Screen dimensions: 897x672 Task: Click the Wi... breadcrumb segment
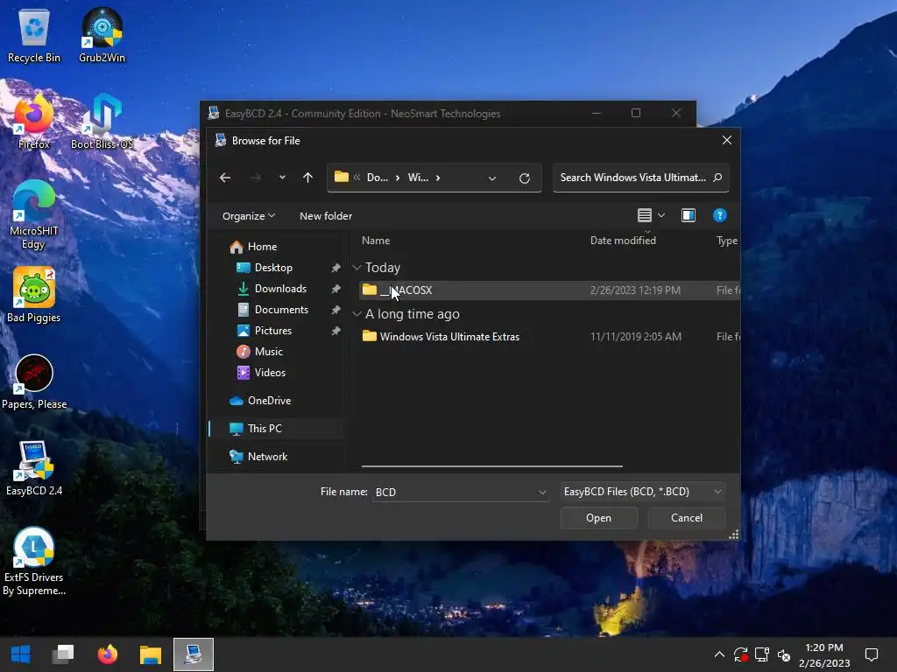pos(418,178)
